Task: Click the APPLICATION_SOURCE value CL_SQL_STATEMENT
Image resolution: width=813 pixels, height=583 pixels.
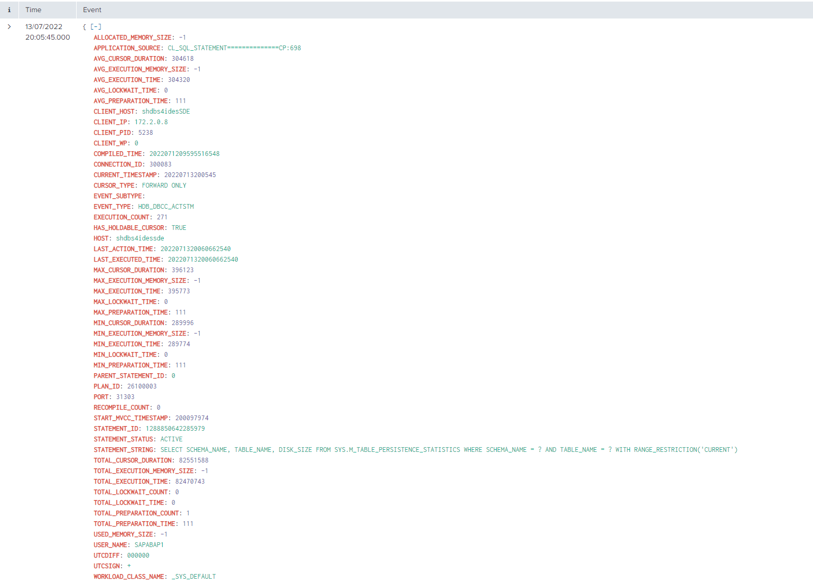Action: tap(234, 48)
